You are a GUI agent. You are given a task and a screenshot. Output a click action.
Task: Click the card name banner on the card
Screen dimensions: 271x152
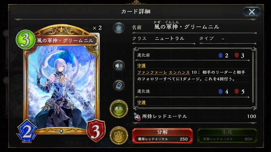click(65, 41)
